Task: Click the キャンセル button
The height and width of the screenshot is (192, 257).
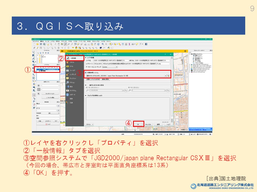Action: [148, 124]
